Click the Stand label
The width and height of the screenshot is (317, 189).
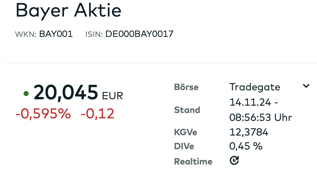[187, 110]
